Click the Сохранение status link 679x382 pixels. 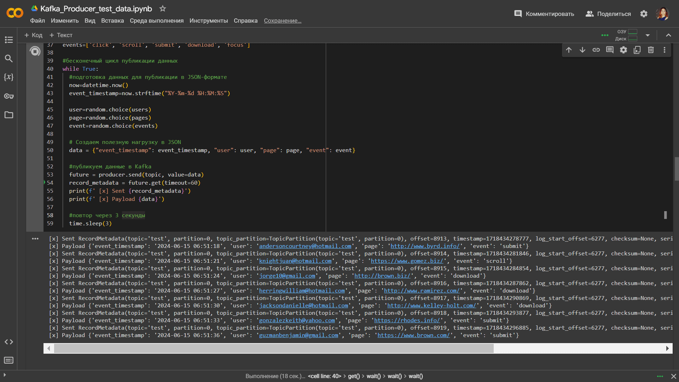click(283, 21)
